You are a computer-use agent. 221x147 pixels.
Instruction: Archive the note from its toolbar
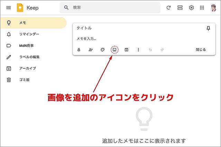[127, 50]
